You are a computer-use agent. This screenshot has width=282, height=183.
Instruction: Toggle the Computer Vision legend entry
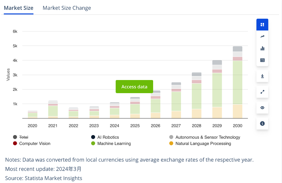(32, 143)
